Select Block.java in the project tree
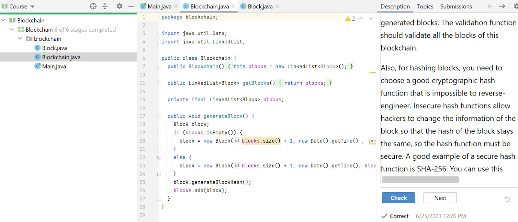 pyautogui.click(x=54, y=48)
